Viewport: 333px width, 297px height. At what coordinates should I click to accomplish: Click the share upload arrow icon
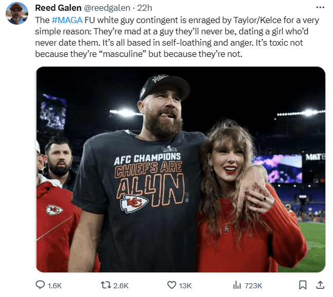click(319, 285)
